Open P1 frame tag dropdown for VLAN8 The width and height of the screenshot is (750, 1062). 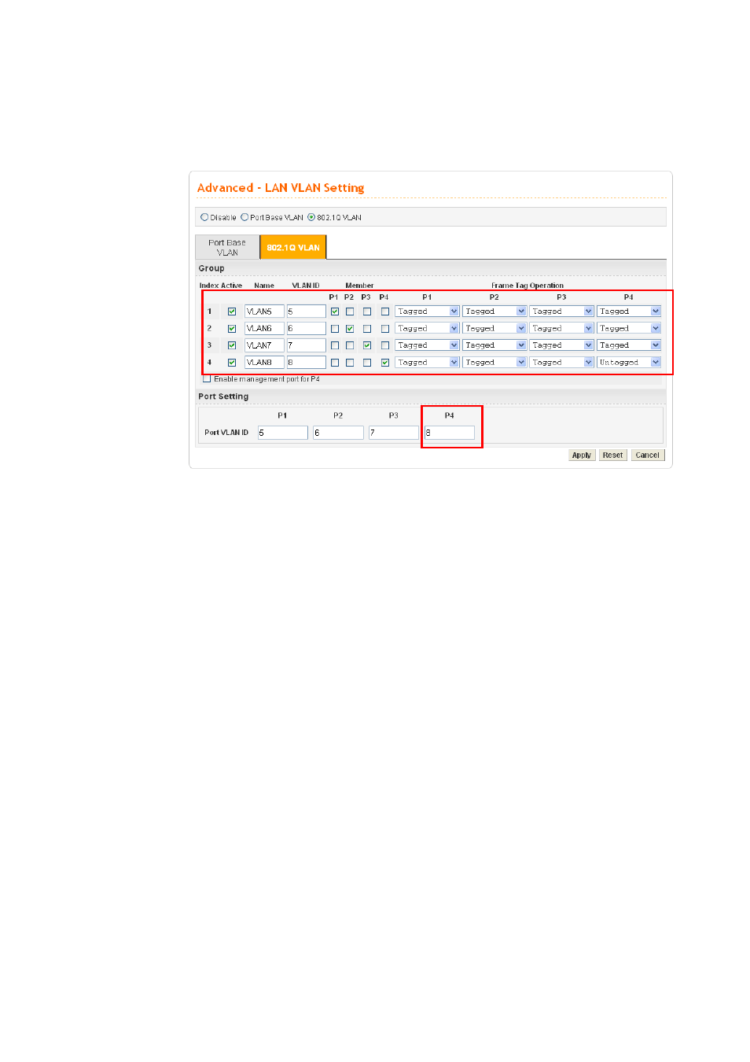427,363
